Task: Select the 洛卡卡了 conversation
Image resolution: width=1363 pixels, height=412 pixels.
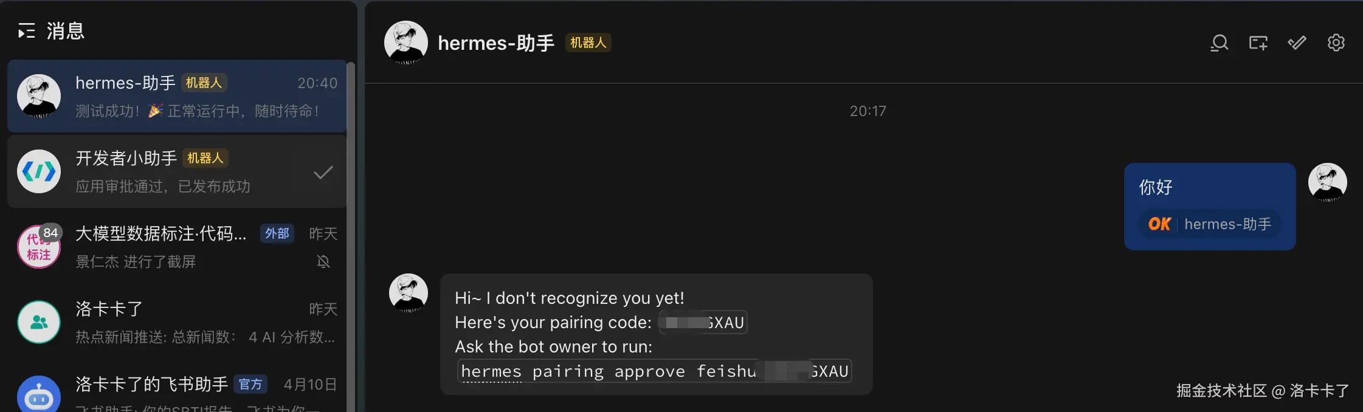Action: (x=176, y=322)
